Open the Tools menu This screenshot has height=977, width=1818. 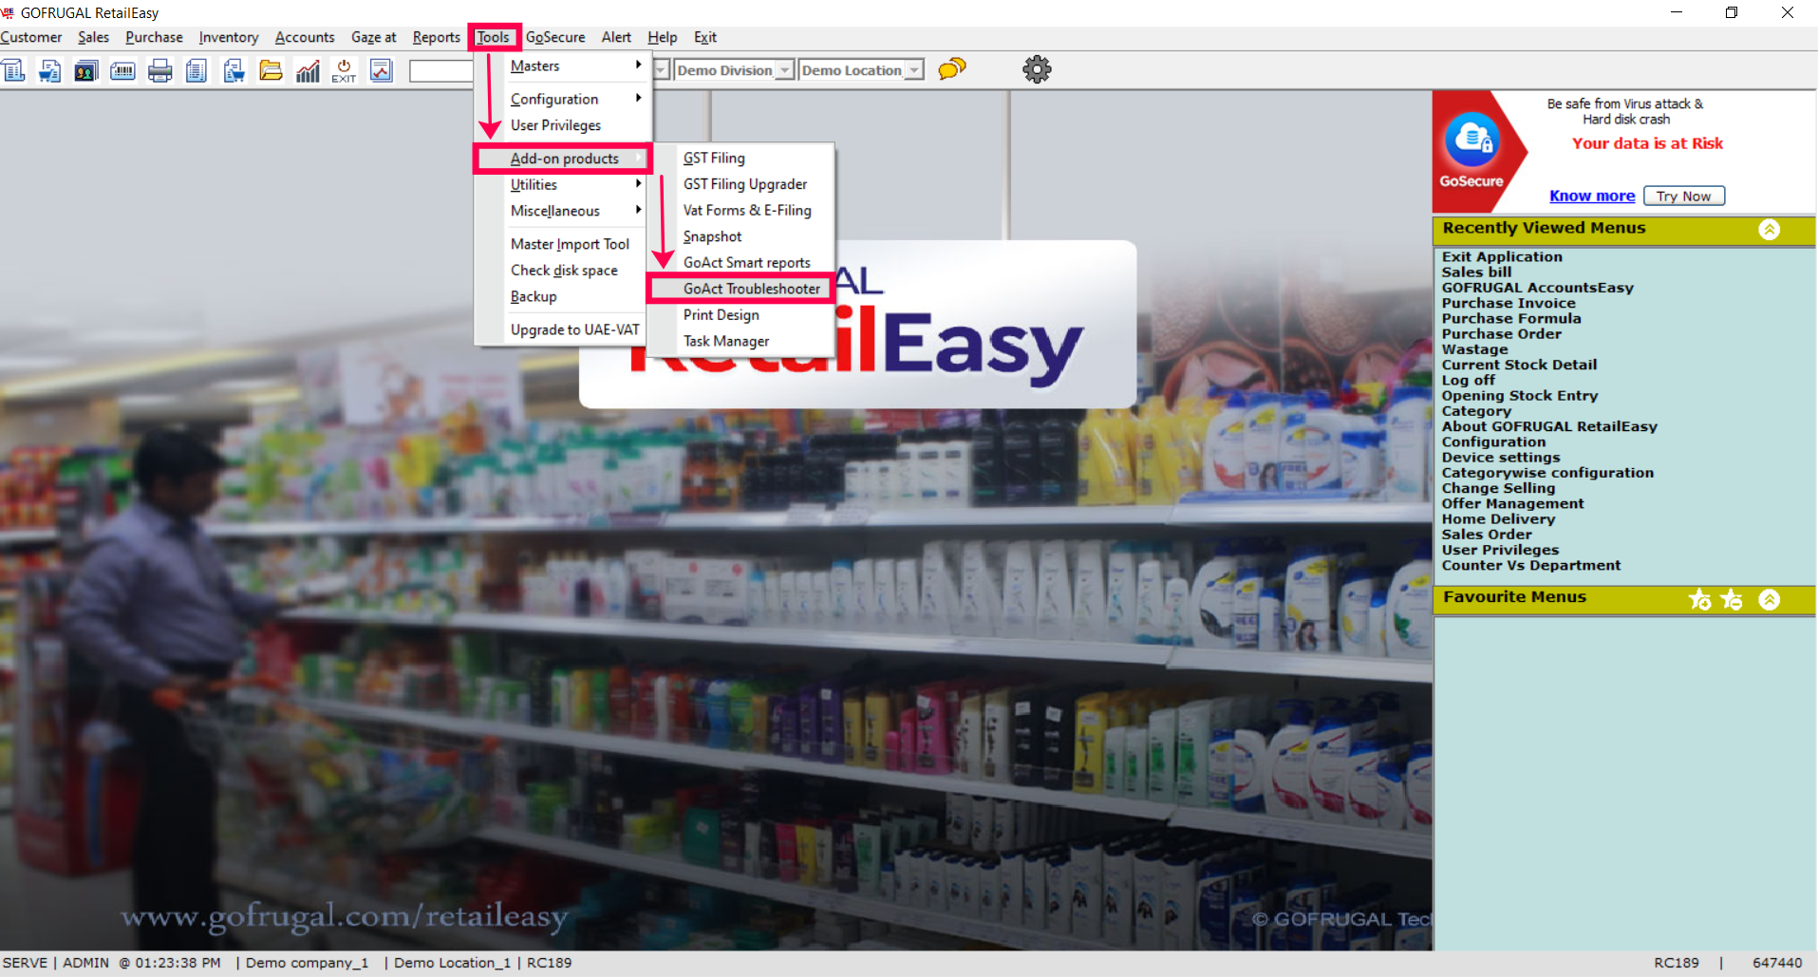pyautogui.click(x=494, y=37)
